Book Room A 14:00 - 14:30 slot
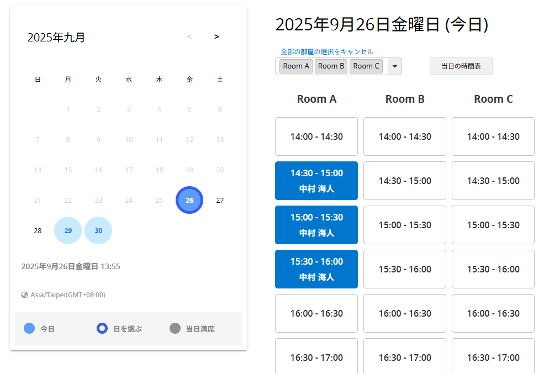Screen dimensions: 544x373 (x=316, y=136)
